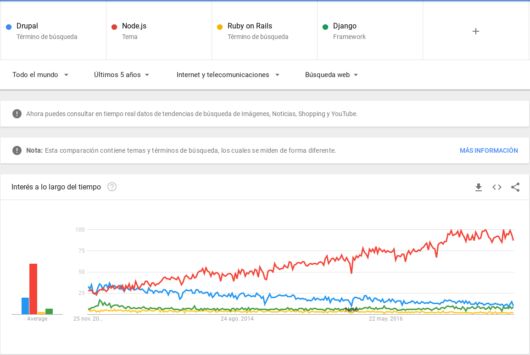
Task: Click the blue dot next to Drupal
Action: pyautogui.click(x=9, y=27)
